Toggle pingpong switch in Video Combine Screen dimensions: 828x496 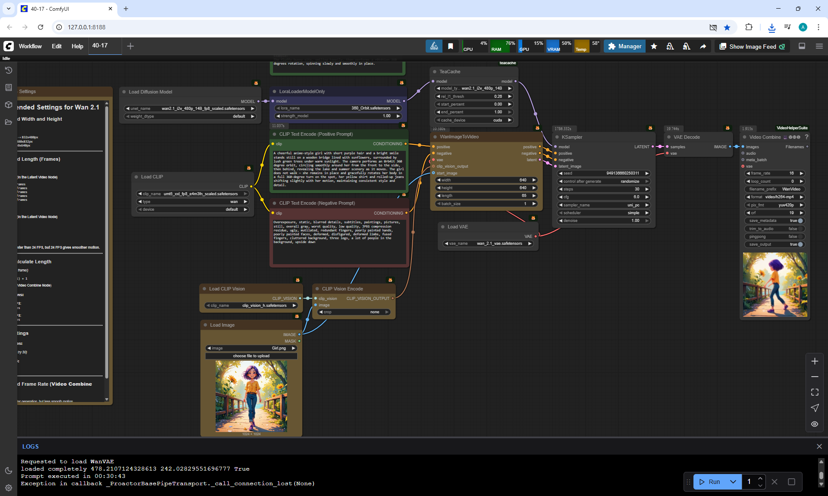800,237
